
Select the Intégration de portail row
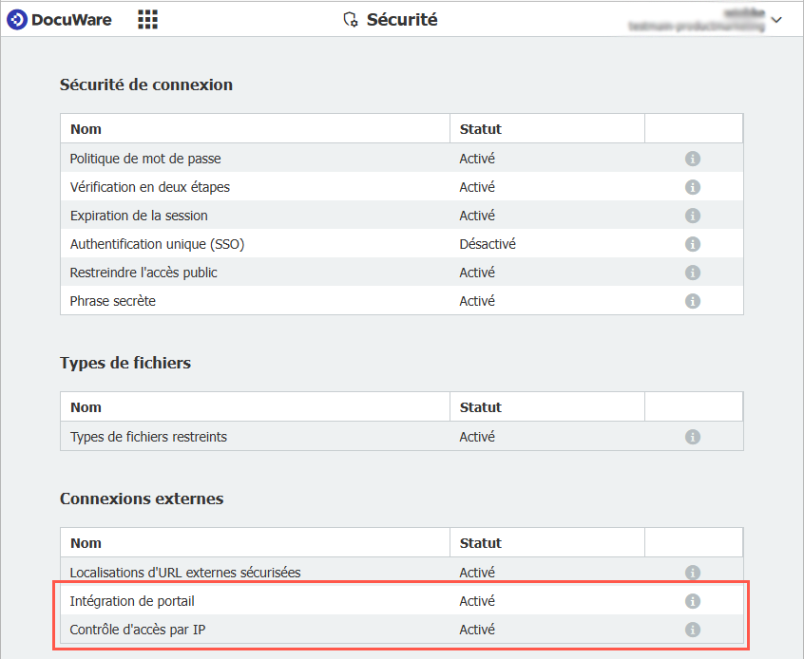coord(132,601)
